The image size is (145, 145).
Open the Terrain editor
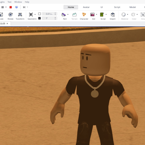(x=74, y=16)
